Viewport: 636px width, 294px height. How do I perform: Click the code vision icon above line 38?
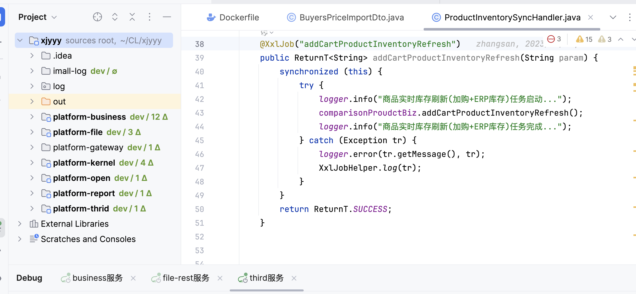tap(264, 33)
